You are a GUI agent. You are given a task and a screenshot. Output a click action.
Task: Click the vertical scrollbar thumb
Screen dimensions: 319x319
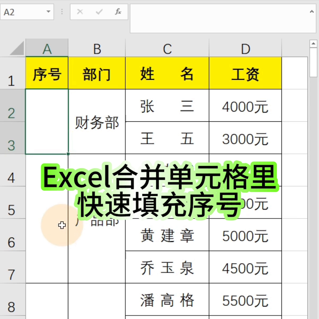click(313, 62)
